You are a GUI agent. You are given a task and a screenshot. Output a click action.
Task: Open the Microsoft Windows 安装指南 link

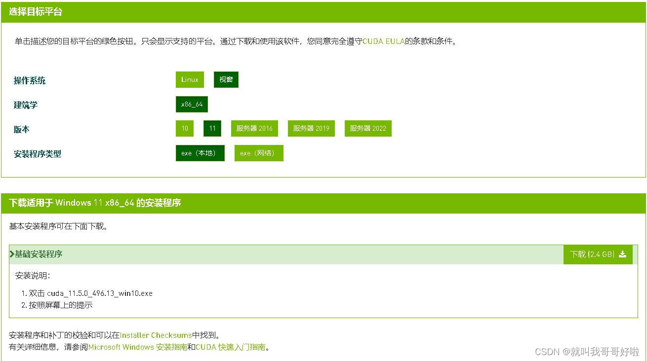(x=138, y=347)
